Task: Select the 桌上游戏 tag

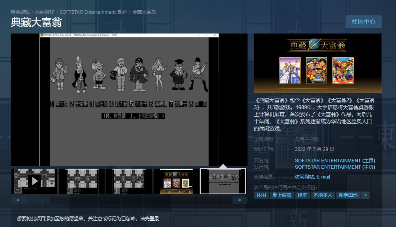Action: [282, 195]
